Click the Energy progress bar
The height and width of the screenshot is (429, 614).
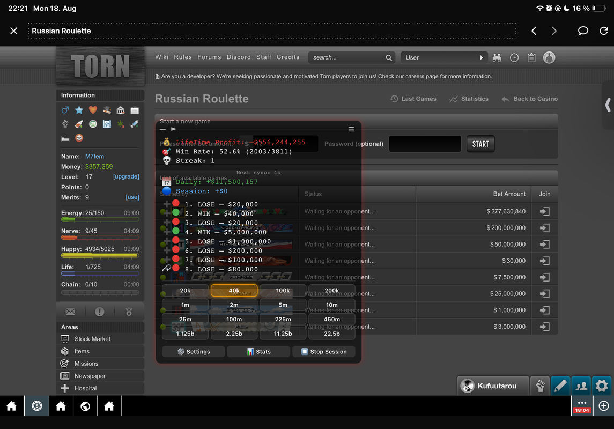[100, 219]
